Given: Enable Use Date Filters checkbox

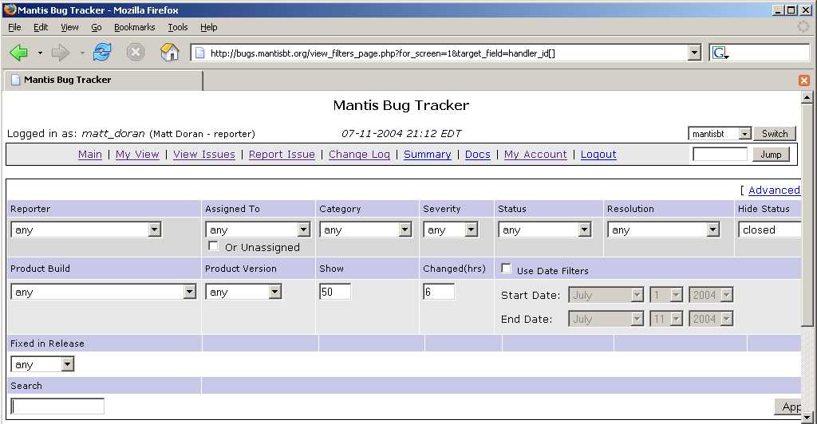Looking at the screenshot, I should tap(505, 268).
